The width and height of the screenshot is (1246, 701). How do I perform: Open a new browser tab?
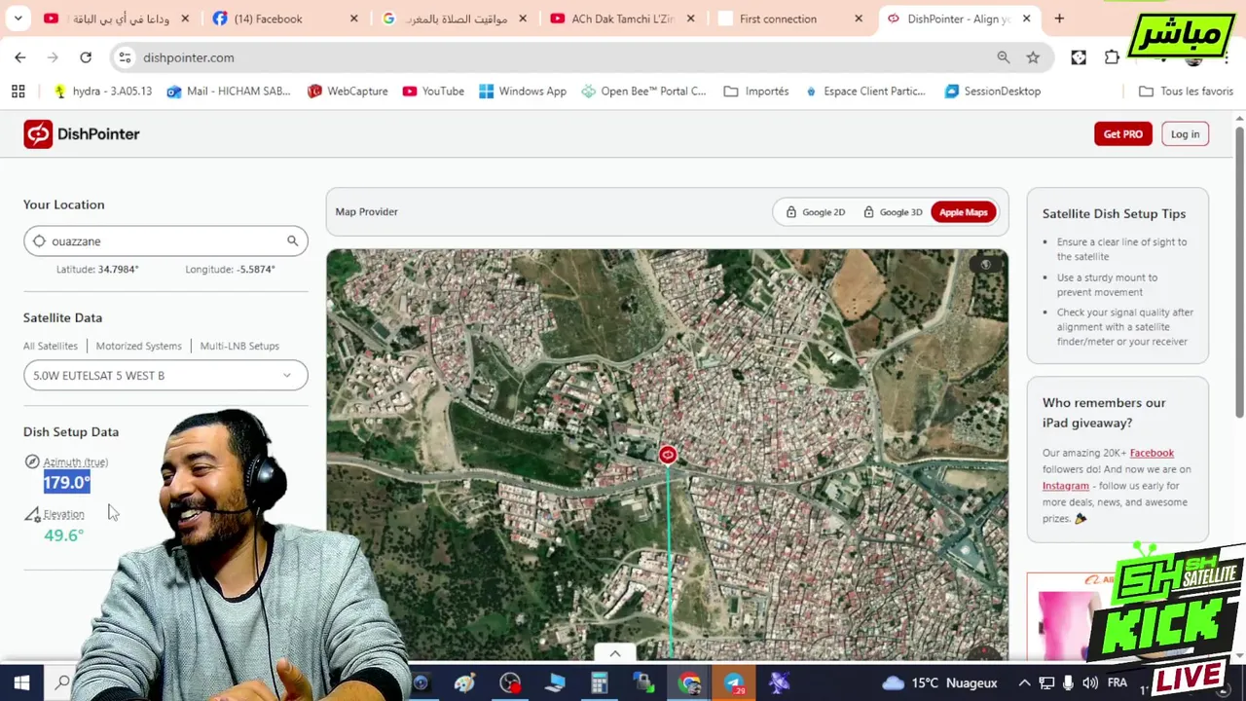tap(1059, 18)
